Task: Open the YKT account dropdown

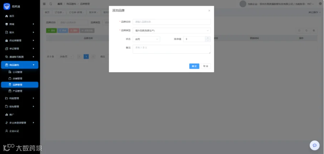Action: [x=310, y=4]
